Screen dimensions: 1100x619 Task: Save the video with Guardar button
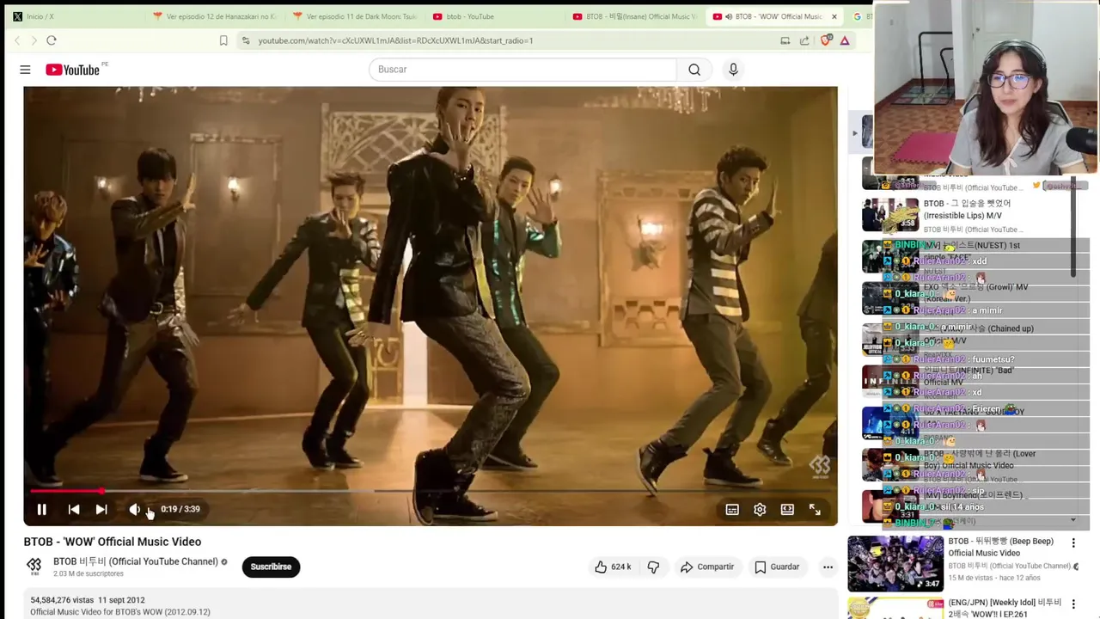coord(777,567)
